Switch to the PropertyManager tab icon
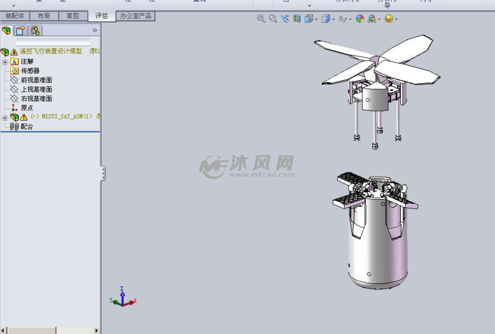Image resolution: width=495 pixels, height=334 pixels. [x=21, y=31]
